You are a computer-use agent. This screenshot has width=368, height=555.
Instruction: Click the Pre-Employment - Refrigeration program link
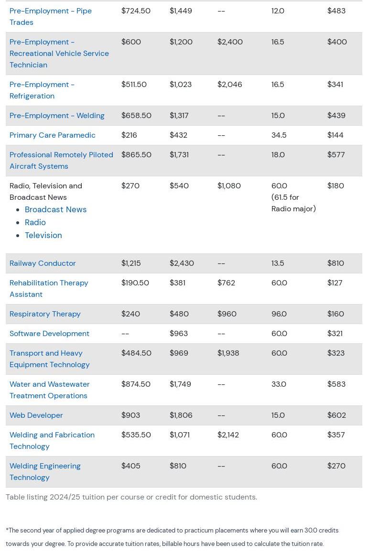pos(42,90)
